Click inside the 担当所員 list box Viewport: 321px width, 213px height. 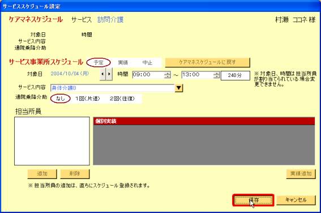point(52,141)
